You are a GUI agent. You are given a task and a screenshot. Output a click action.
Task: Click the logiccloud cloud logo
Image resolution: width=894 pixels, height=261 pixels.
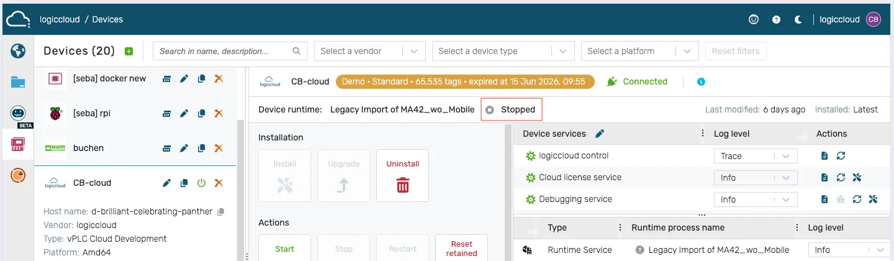click(18, 20)
